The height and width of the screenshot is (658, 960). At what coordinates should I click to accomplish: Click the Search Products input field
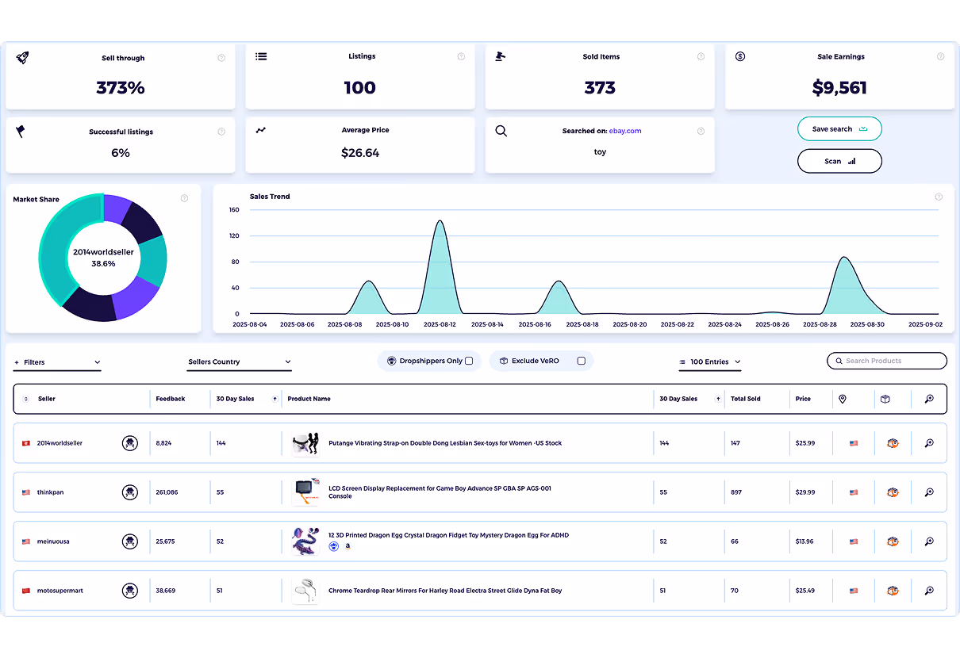887,361
